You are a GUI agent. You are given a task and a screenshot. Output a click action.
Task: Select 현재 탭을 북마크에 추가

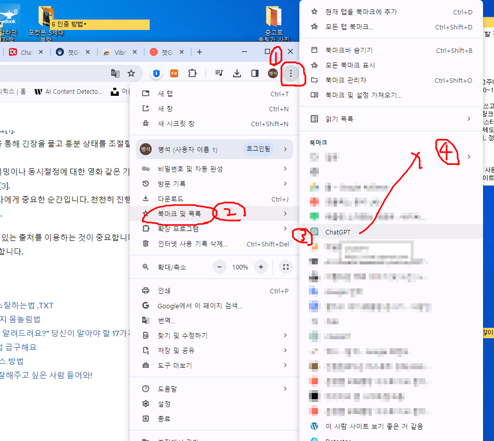point(391,12)
